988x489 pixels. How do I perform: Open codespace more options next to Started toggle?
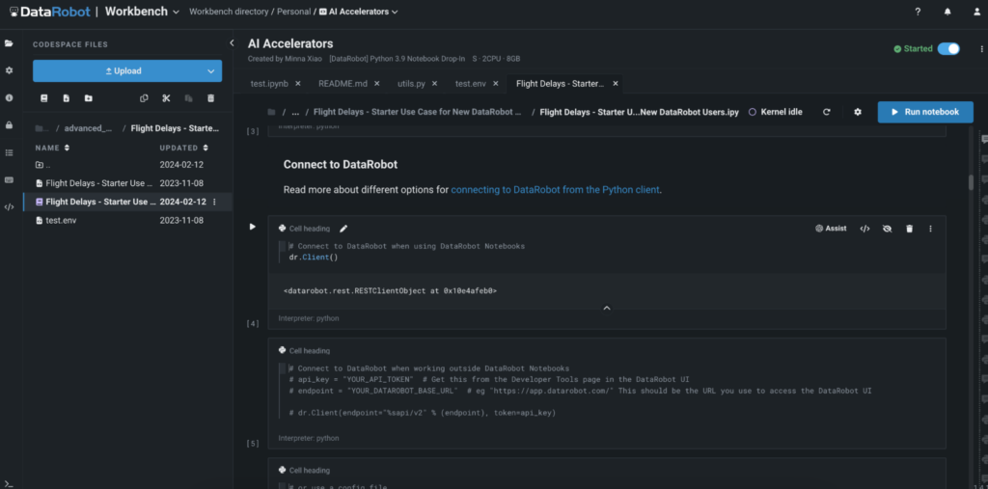(981, 48)
